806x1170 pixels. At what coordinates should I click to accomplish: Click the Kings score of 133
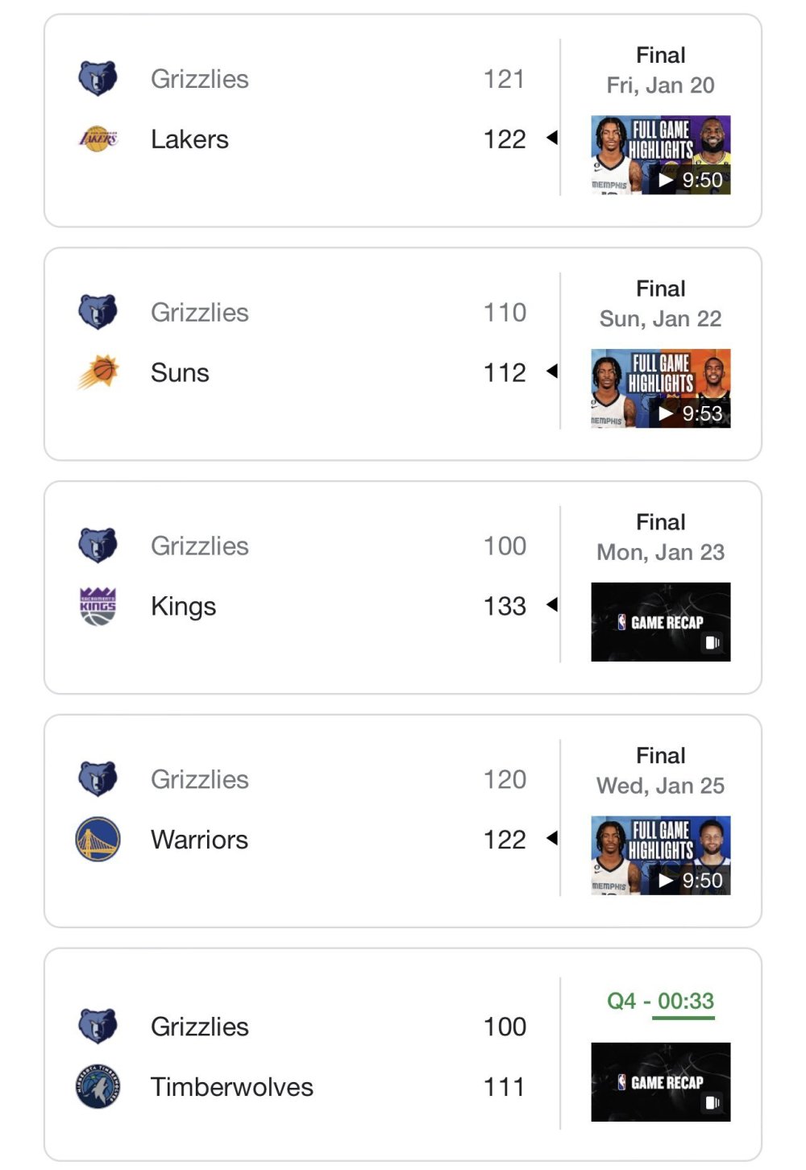click(505, 606)
